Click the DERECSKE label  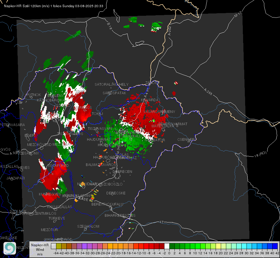tap(116, 193)
